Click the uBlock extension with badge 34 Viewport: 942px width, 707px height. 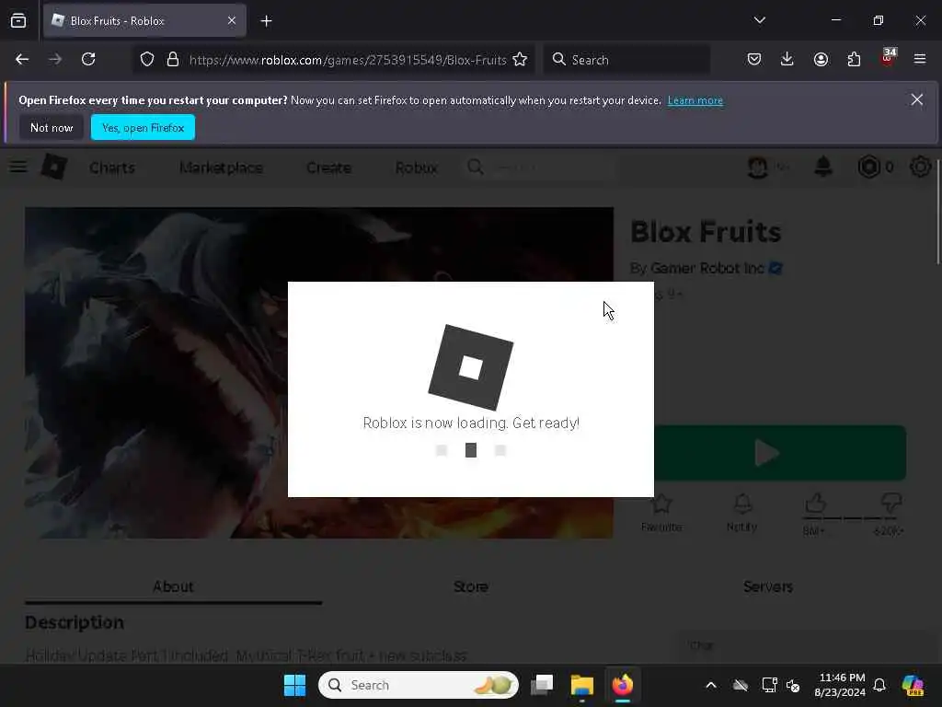tap(888, 58)
